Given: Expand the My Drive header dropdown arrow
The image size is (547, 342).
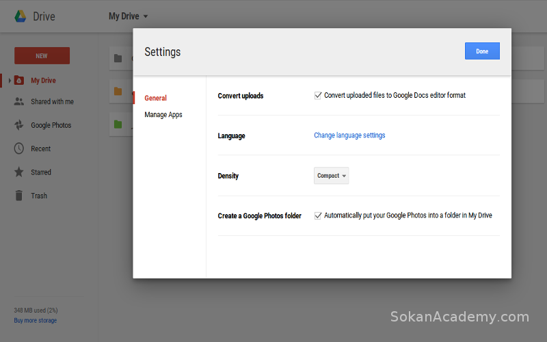Looking at the screenshot, I should (x=146, y=16).
